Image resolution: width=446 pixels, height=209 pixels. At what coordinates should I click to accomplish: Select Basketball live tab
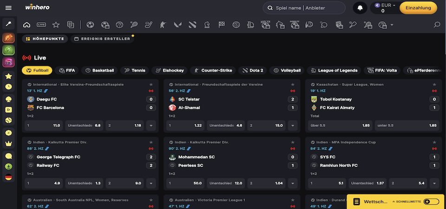(99, 70)
